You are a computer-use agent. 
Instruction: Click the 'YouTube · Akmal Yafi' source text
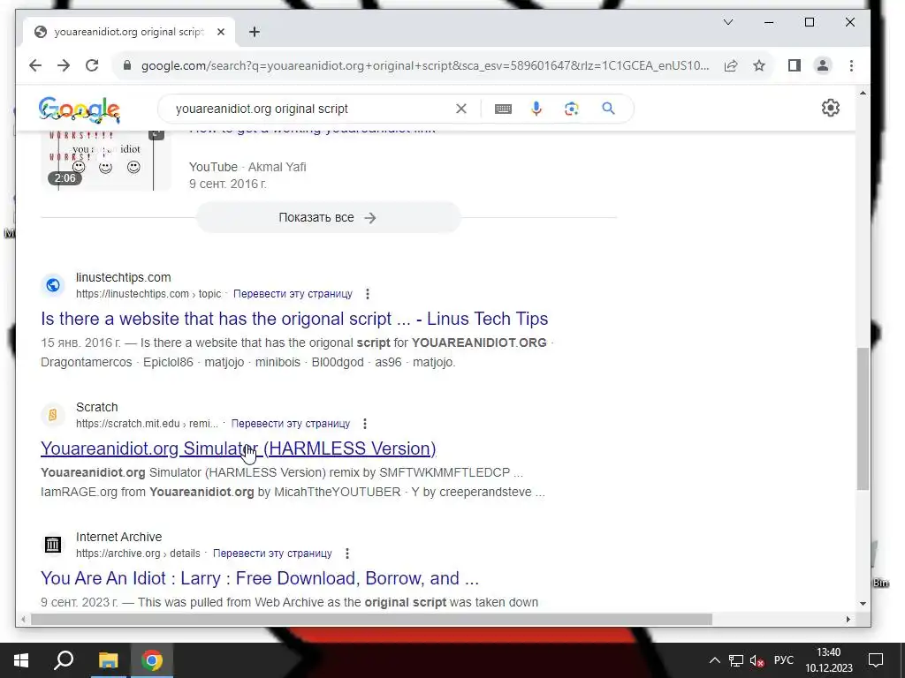coord(247,167)
